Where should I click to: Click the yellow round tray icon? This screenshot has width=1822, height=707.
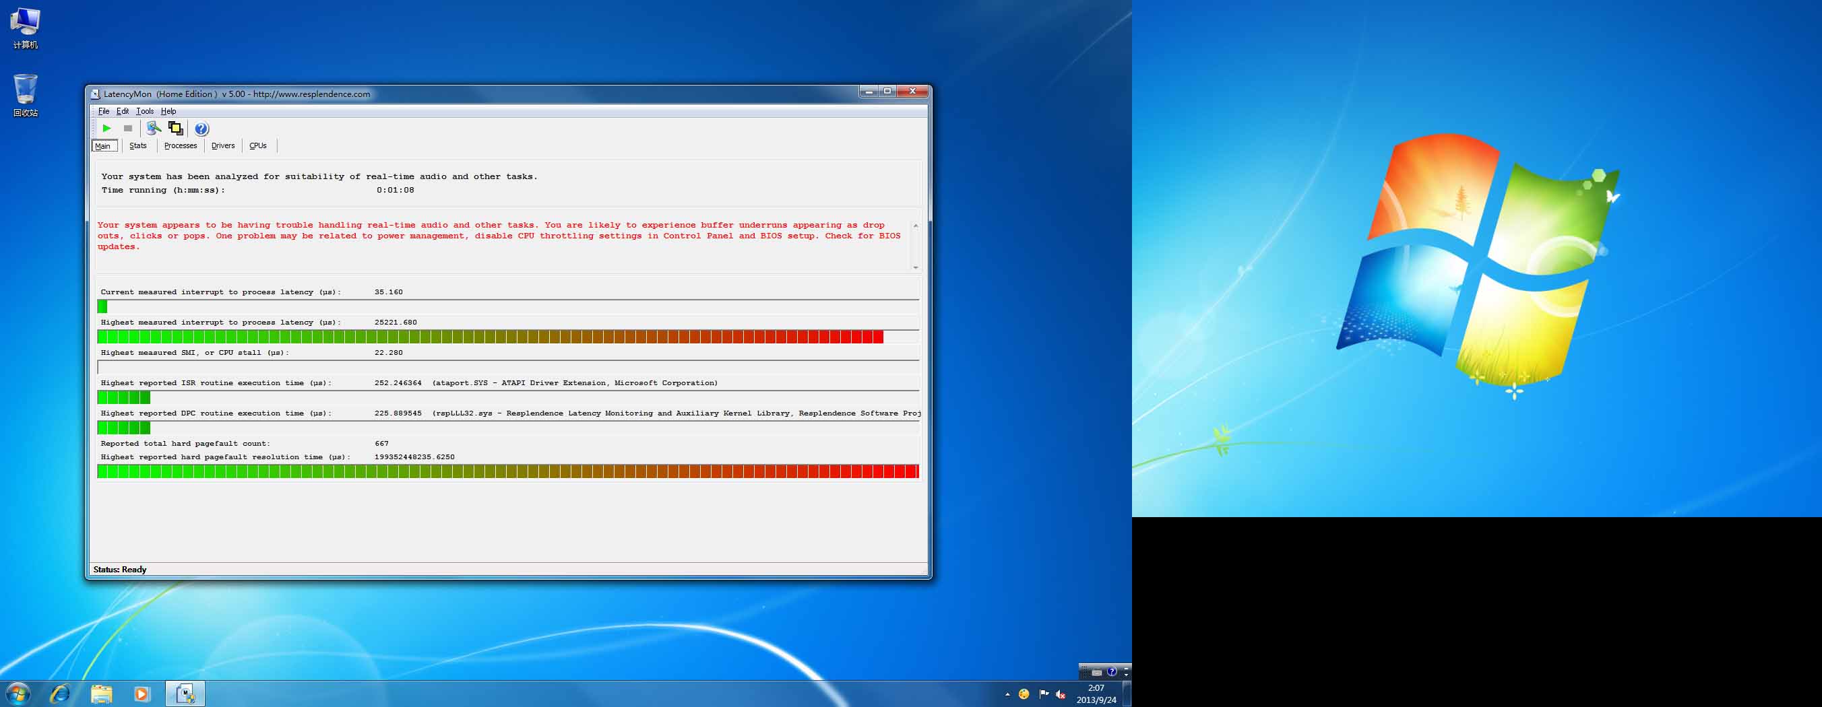(x=1024, y=694)
